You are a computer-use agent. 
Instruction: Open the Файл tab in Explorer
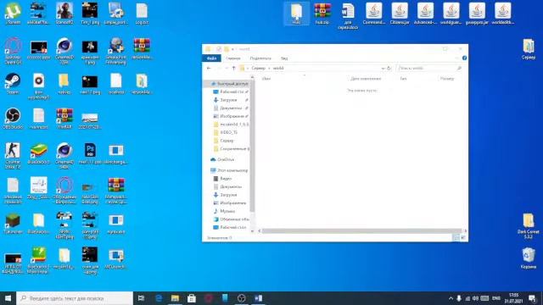coord(211,58)
